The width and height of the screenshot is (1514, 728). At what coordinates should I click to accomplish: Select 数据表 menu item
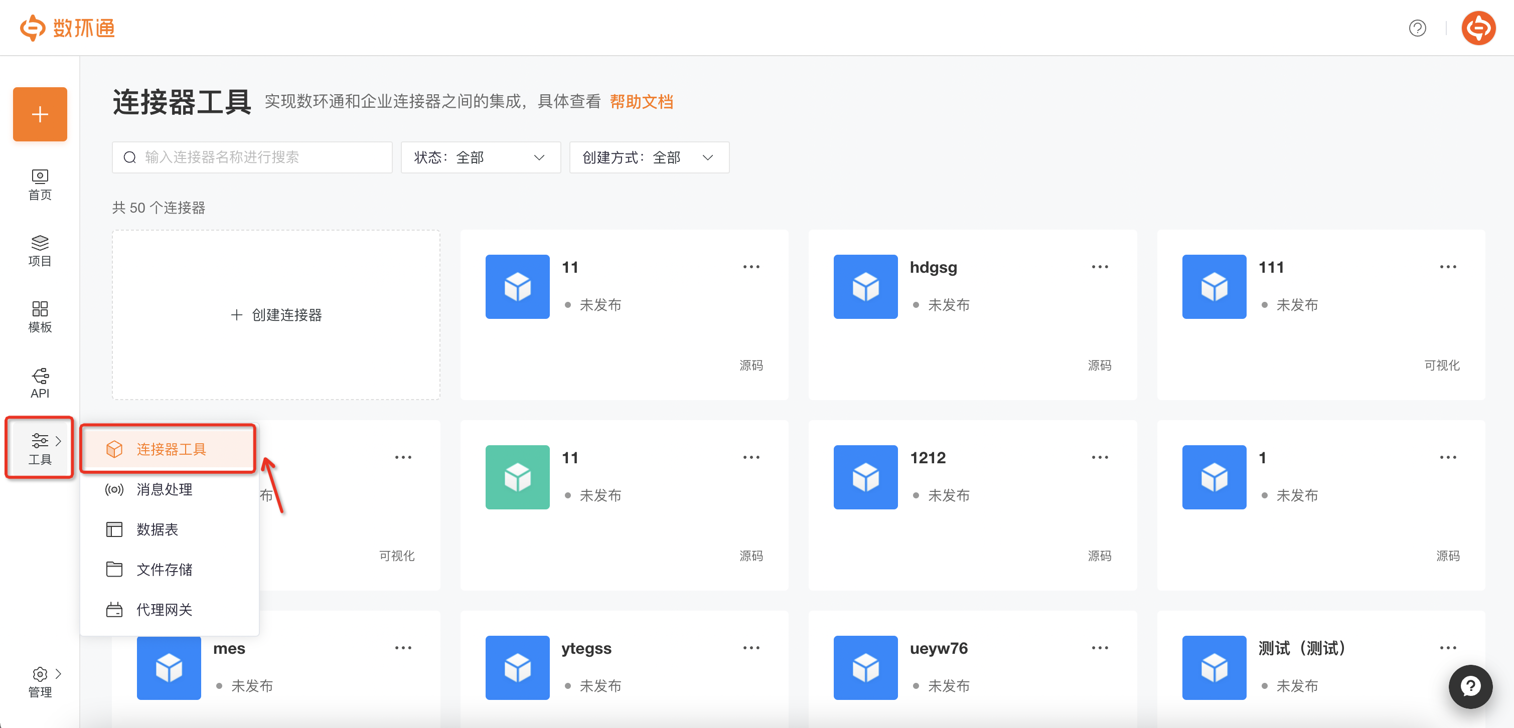[x=168, y=529]
